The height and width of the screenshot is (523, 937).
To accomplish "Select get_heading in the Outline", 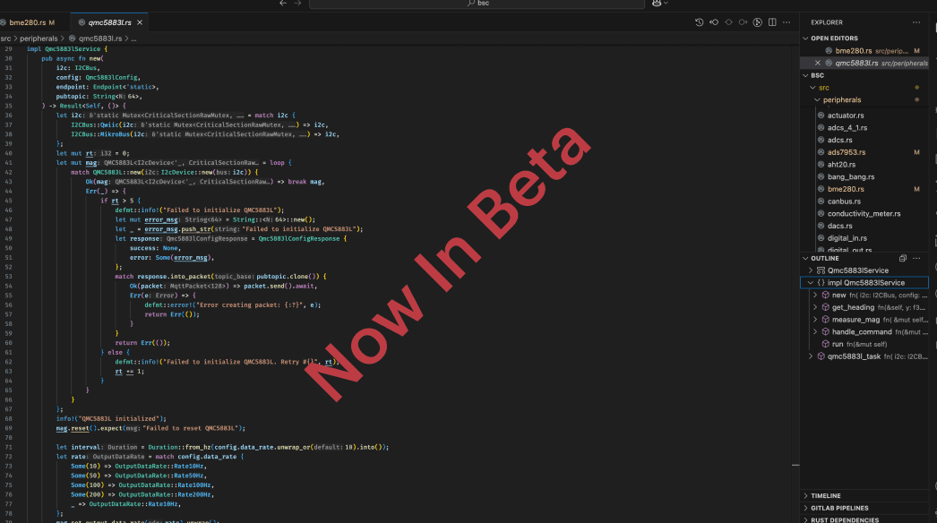I will 853,307.
